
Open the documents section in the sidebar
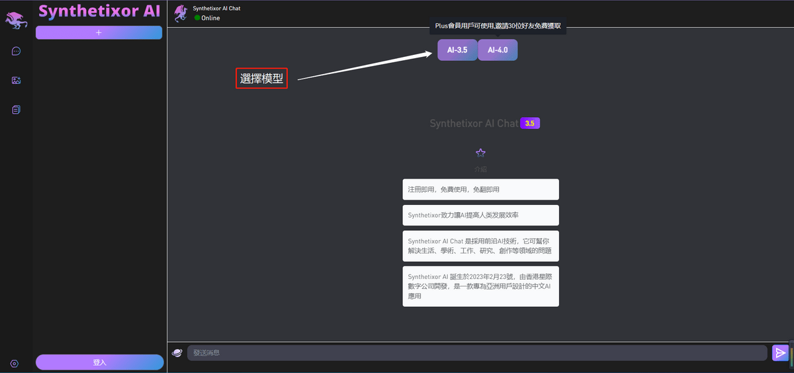pyautogui.click(x=17, y=109)
